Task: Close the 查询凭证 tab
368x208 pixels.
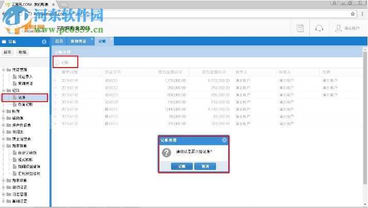Action: pyautogui.click(x=92, y=39)
